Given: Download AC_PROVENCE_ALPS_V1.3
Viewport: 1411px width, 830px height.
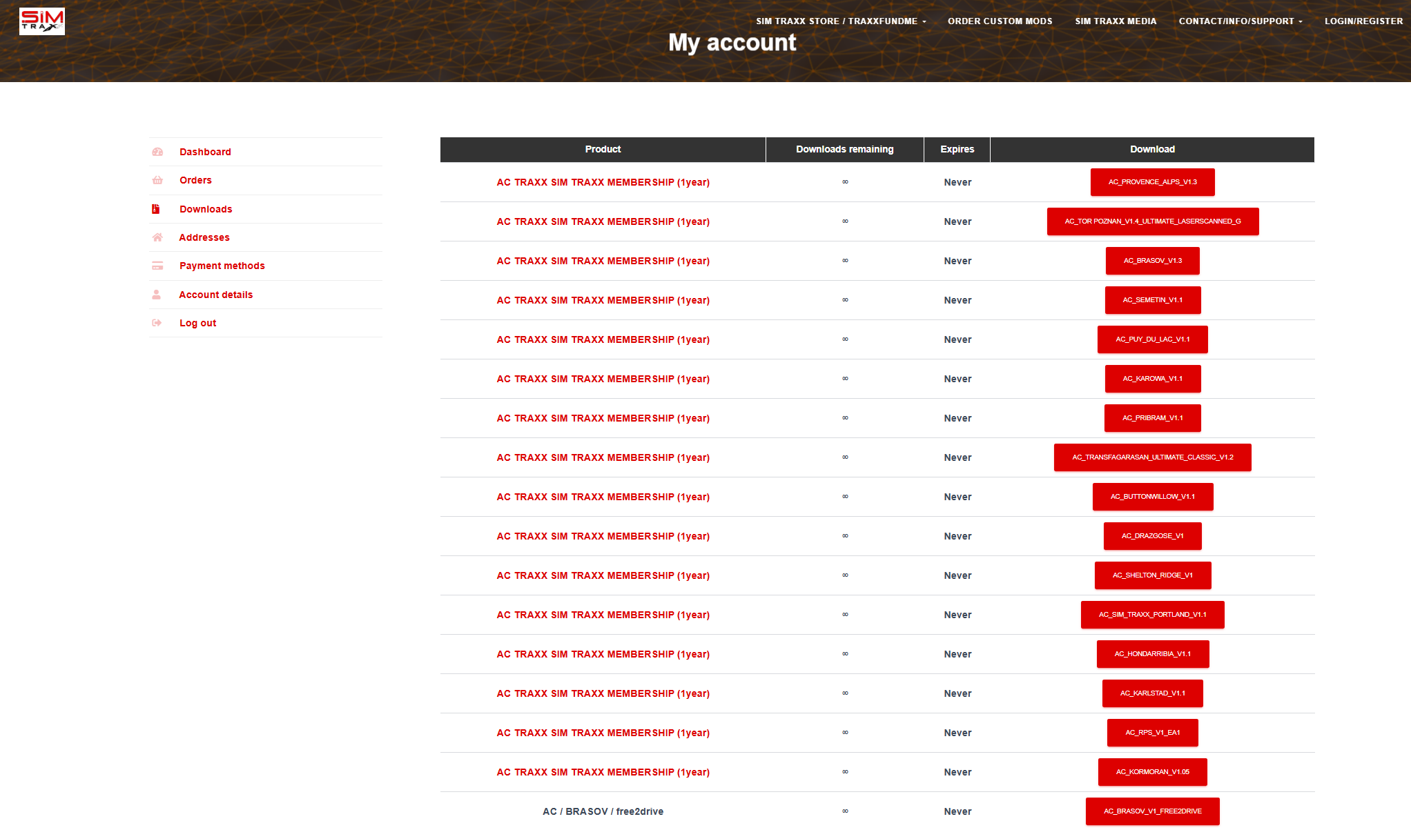Looking at the screenshot, I should coord(1153,182).
